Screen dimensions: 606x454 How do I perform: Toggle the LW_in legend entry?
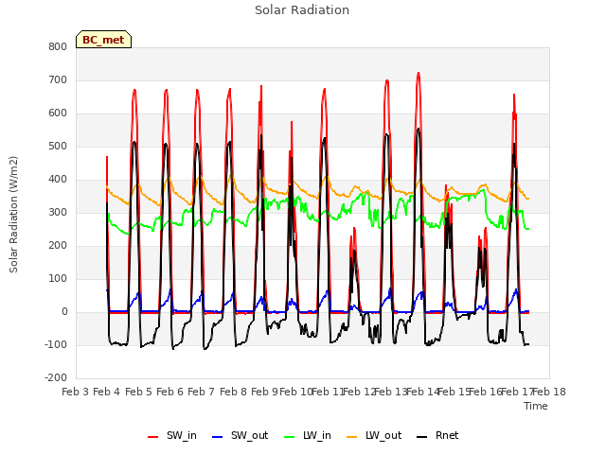(308, 435)
